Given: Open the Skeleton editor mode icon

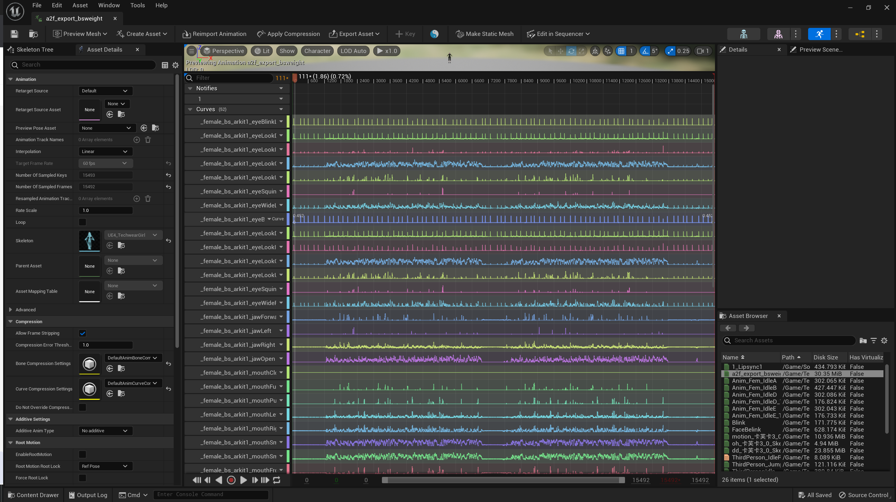Looking at the screenshot, I should (x=744, y=34).
